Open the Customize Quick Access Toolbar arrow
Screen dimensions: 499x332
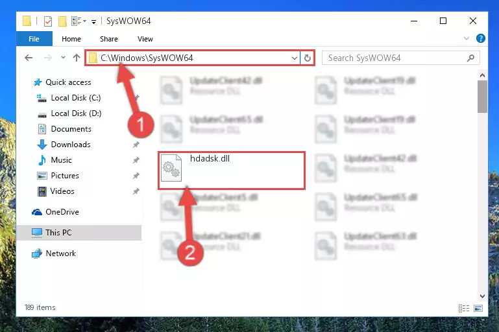93,21
